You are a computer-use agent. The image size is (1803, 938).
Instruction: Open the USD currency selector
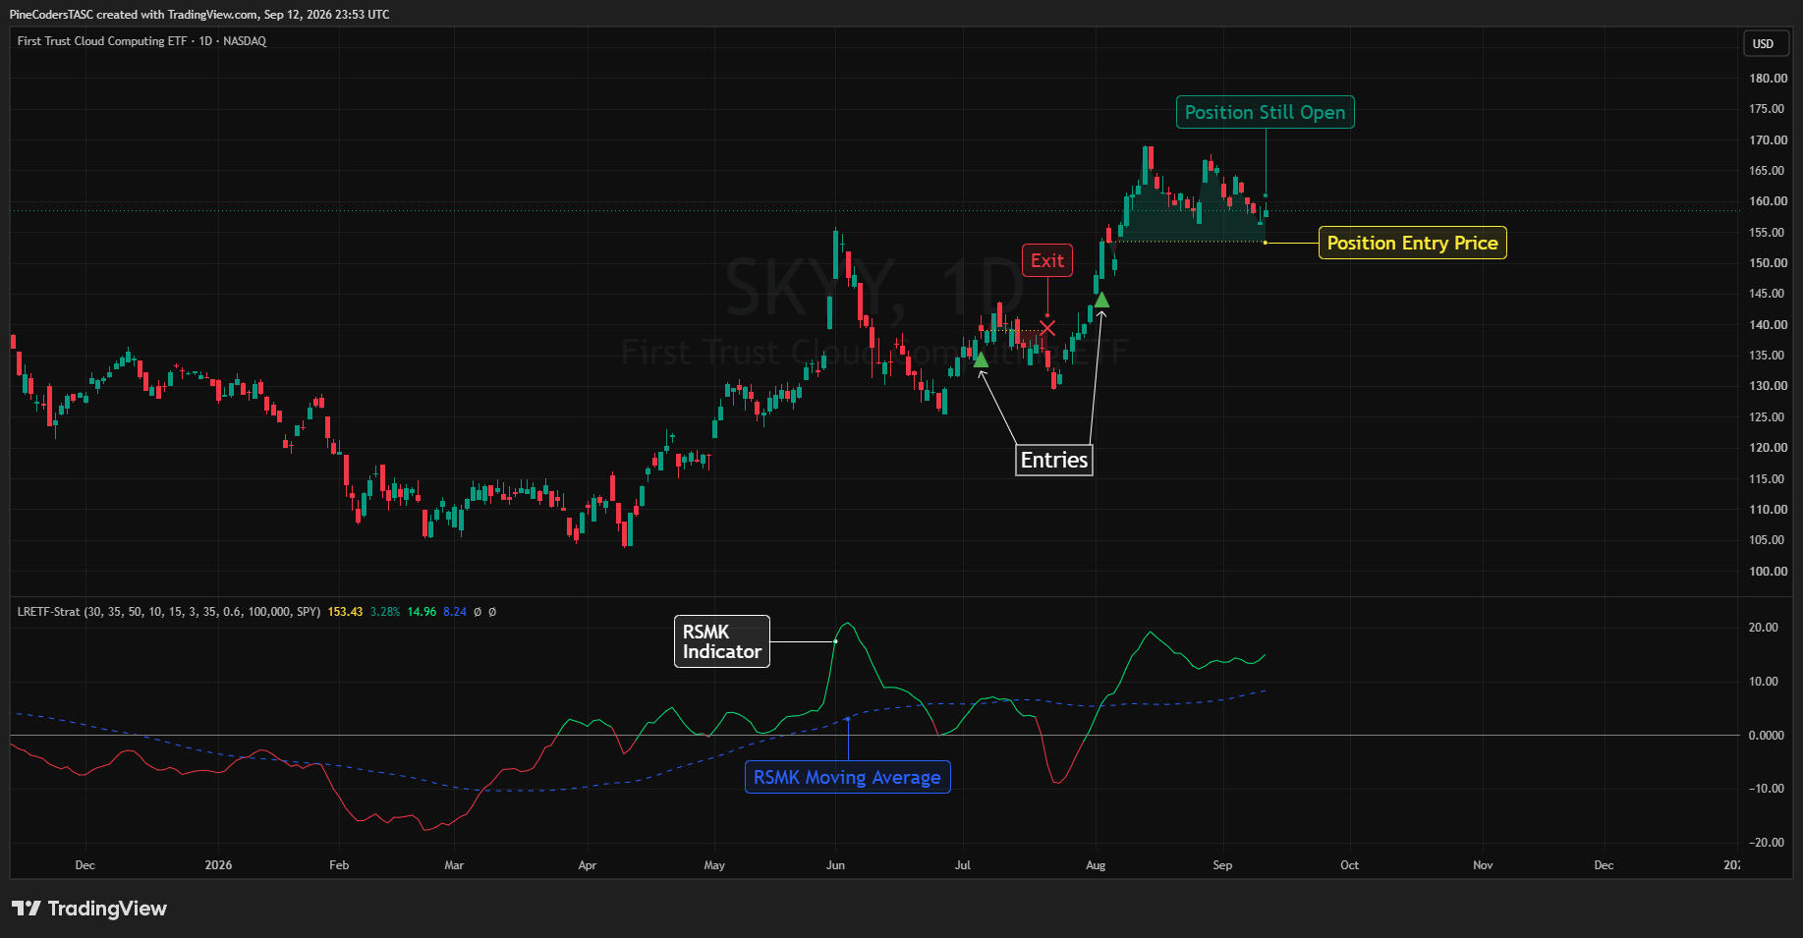coord(1764,43)
